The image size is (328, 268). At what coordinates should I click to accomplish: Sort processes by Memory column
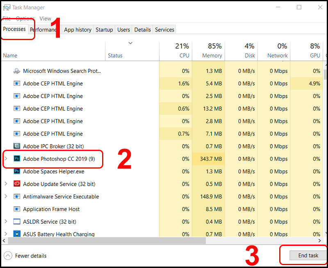pos(209,51)
